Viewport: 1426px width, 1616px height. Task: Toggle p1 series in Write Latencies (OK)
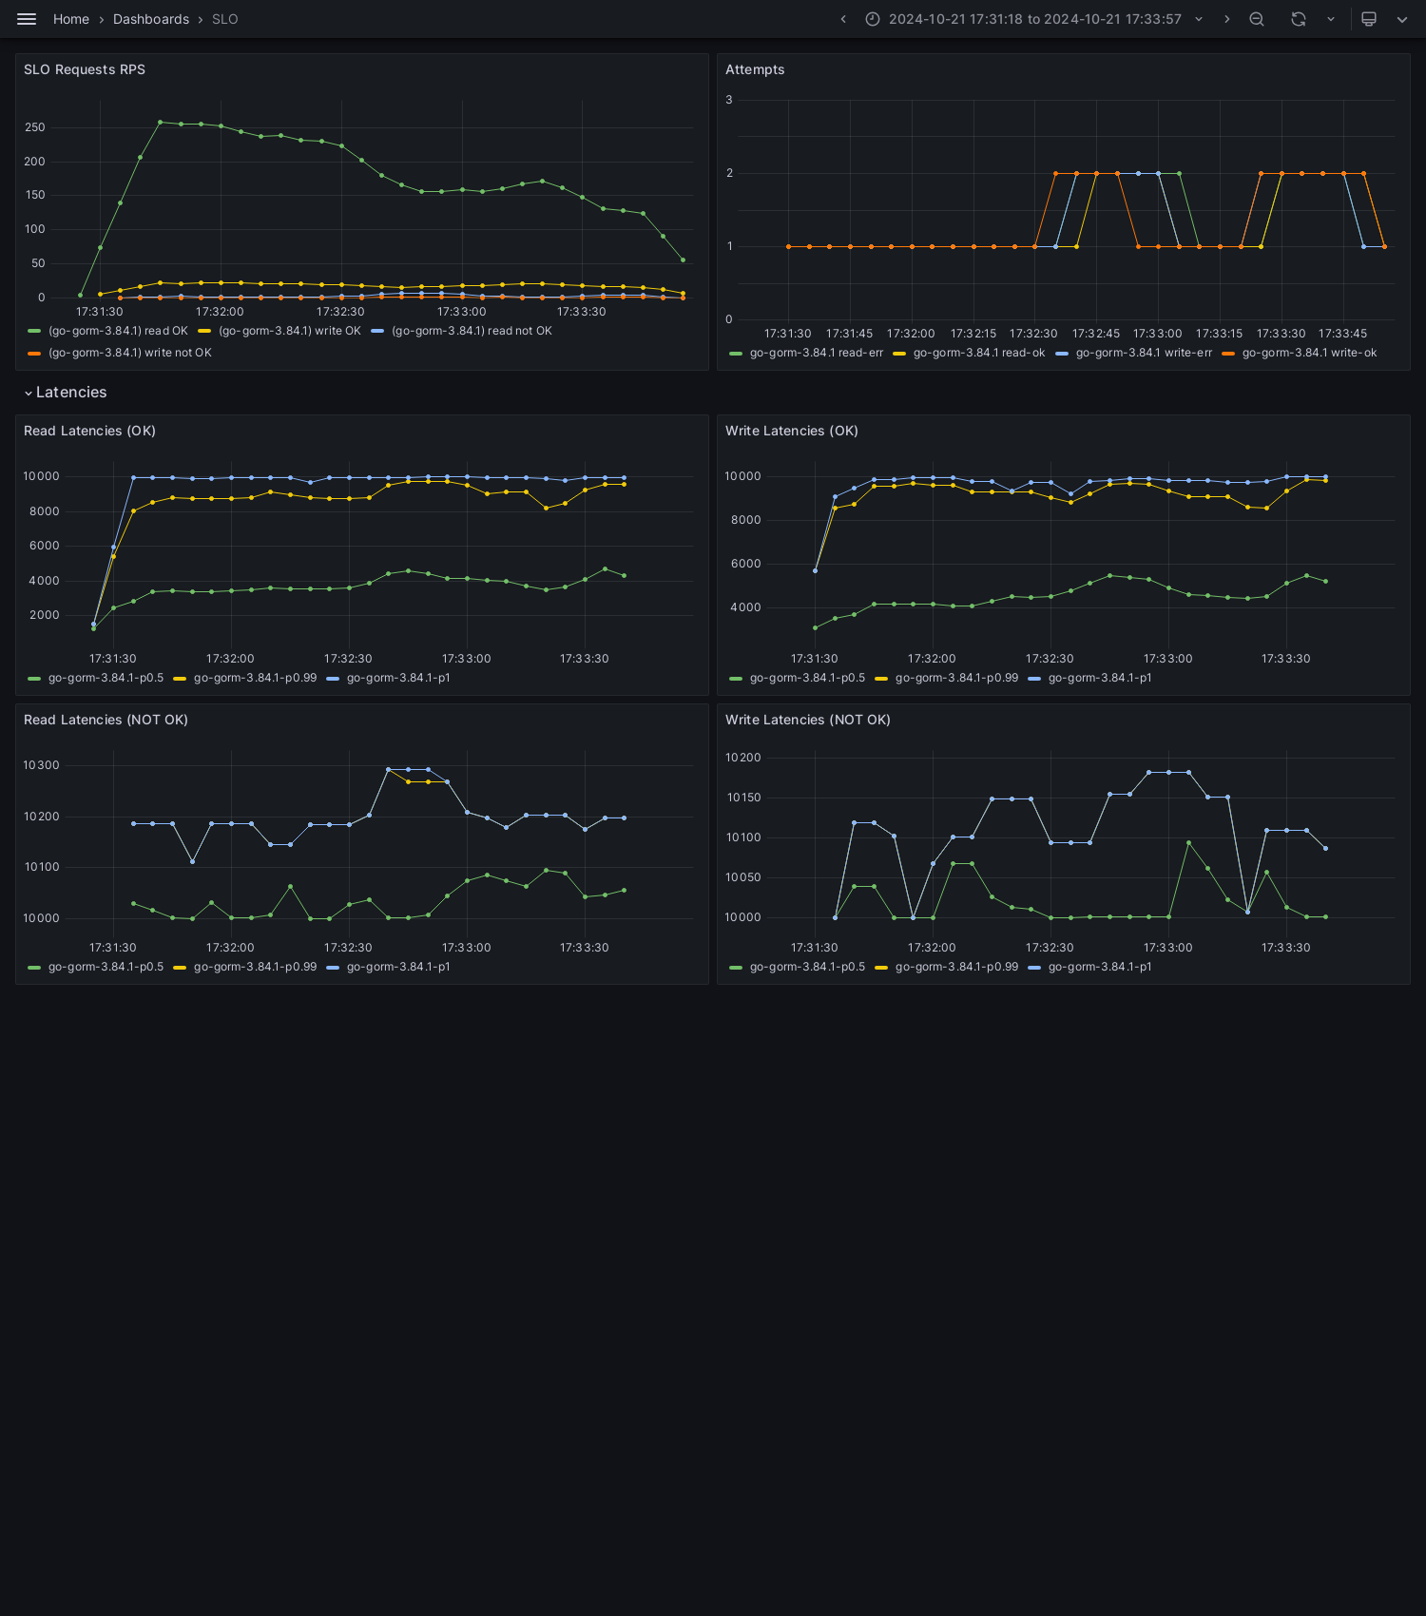click(x=1100, y=678)
